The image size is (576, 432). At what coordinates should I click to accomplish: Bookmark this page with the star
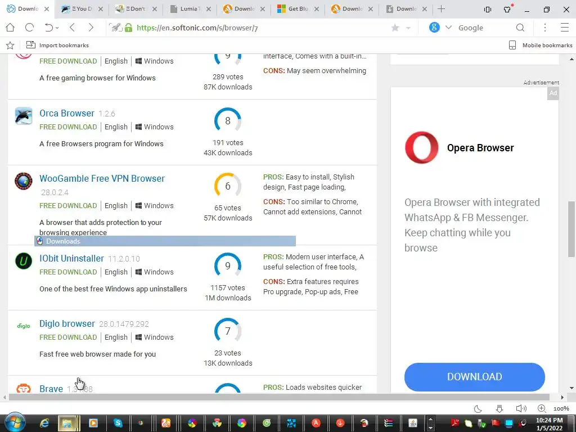pyautogui.click(x=395, y=28)
